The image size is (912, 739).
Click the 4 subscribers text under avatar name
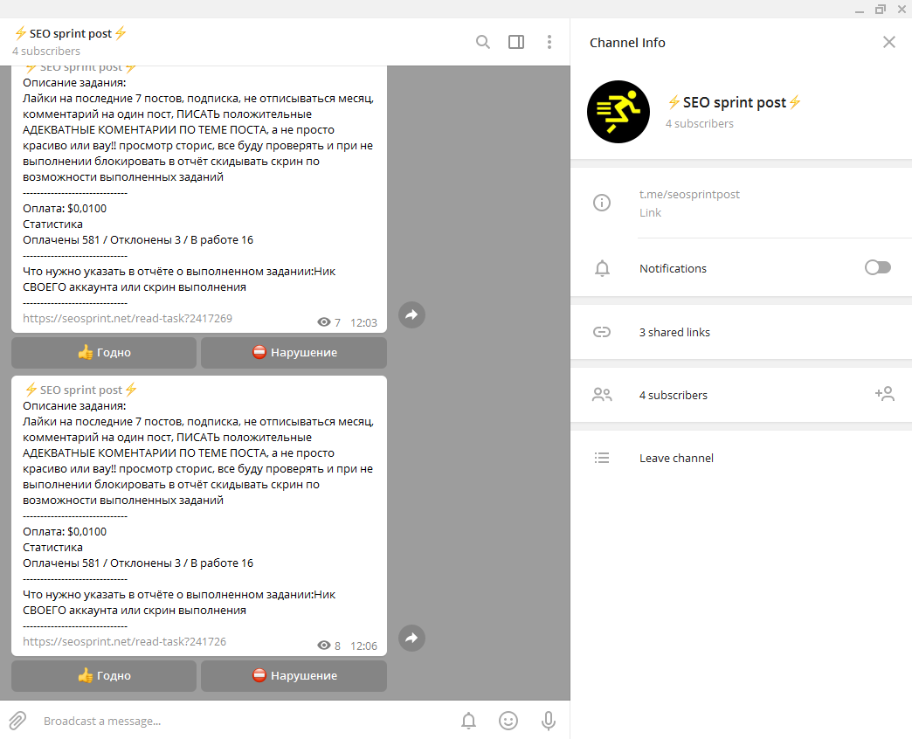699,123
